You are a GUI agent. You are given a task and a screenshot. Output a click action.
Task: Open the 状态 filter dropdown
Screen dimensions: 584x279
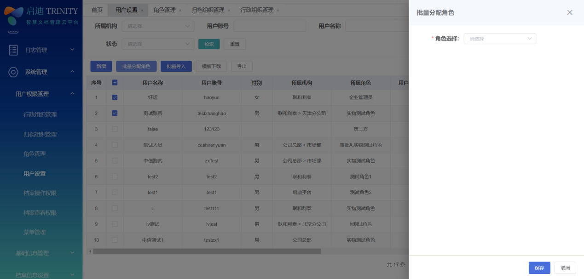point(158,44)
